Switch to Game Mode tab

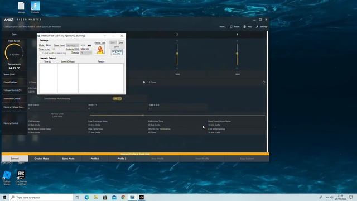(68, 159)
